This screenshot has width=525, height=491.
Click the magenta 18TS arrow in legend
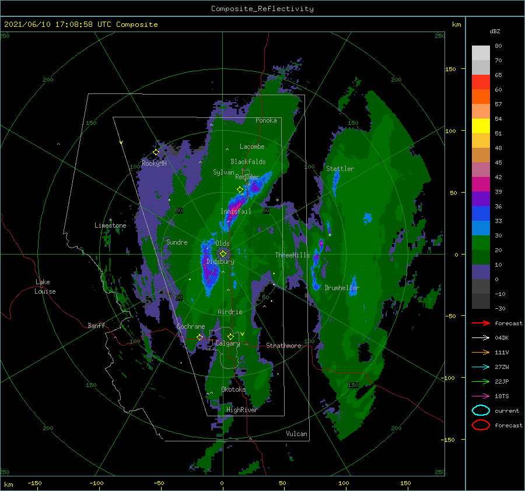click(481, 396)
